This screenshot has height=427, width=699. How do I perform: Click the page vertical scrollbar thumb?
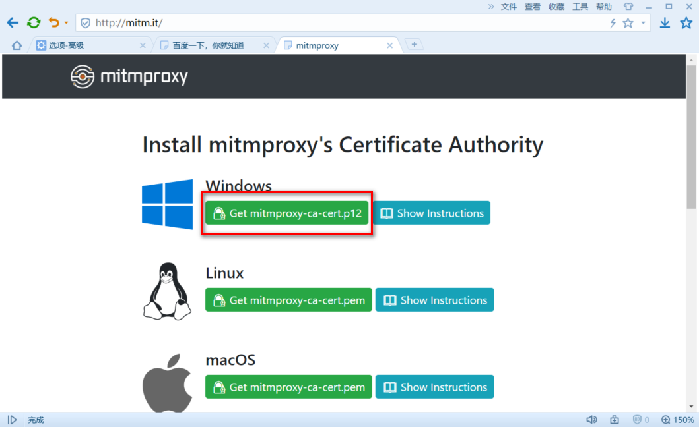(692, 136)
